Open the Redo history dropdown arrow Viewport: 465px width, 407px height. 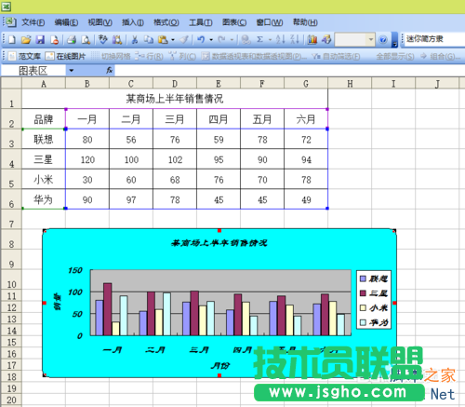pyautogui.click(x=232, y=40)
